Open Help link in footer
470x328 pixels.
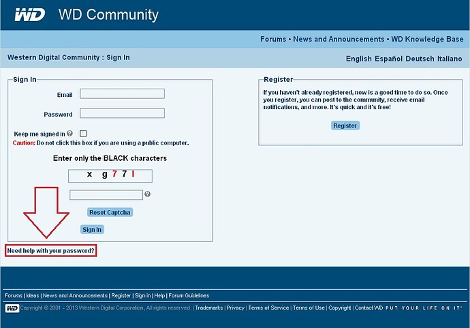coord(159,295)
